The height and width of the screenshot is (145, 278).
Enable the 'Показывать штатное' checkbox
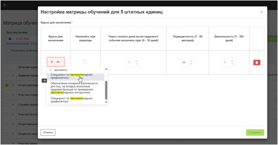point(8,50)
